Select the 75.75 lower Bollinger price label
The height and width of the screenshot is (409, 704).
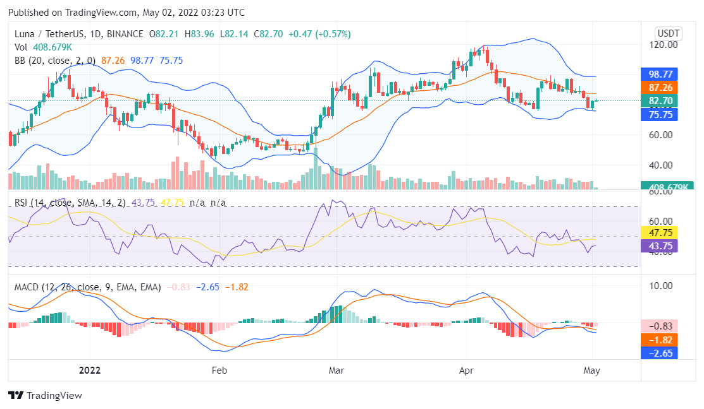coord(660,114)
